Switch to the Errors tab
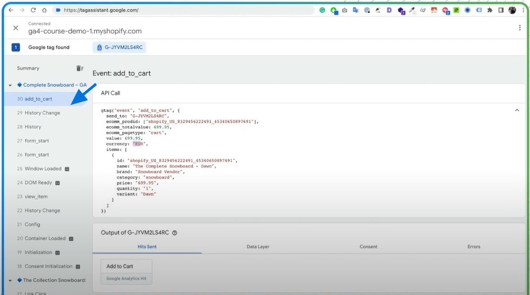The image size is (530, 295). click(474, 247)
